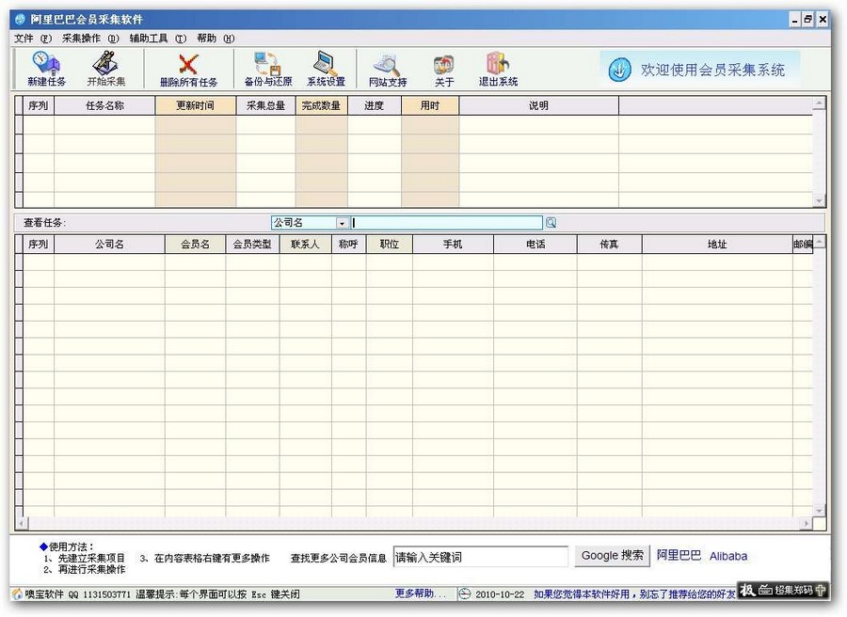847x617 pixels.
Task: Click the 传真 column header
Action: coord(609,244)
